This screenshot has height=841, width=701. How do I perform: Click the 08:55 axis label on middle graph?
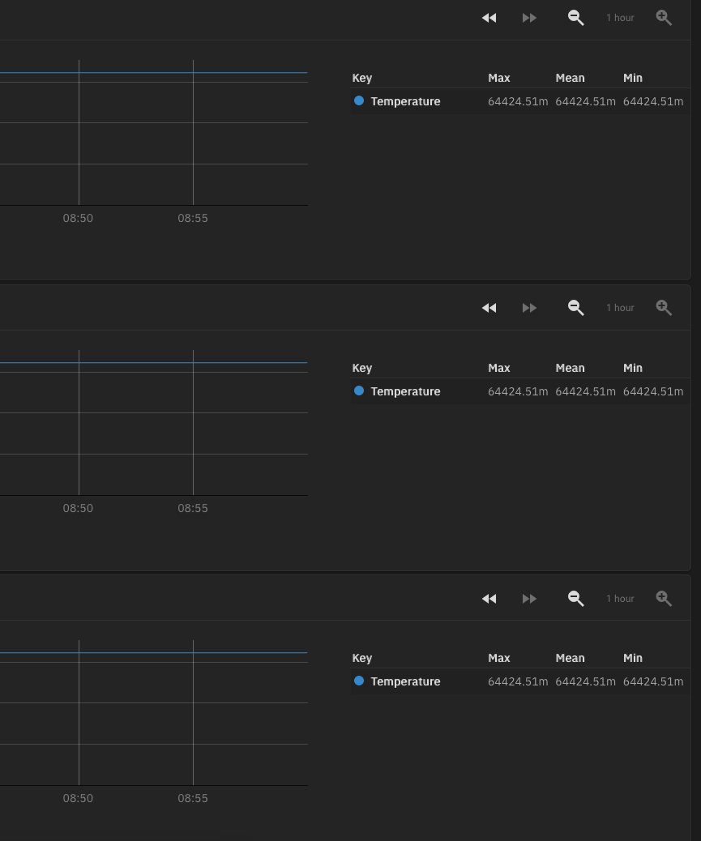[x=193, y=509]
